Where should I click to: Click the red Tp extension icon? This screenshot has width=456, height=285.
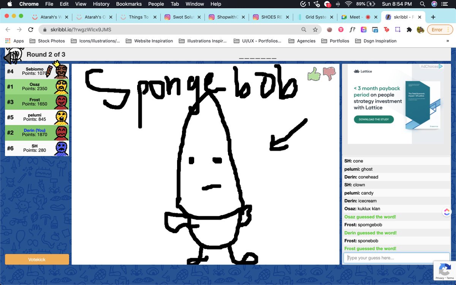(386, 30)
